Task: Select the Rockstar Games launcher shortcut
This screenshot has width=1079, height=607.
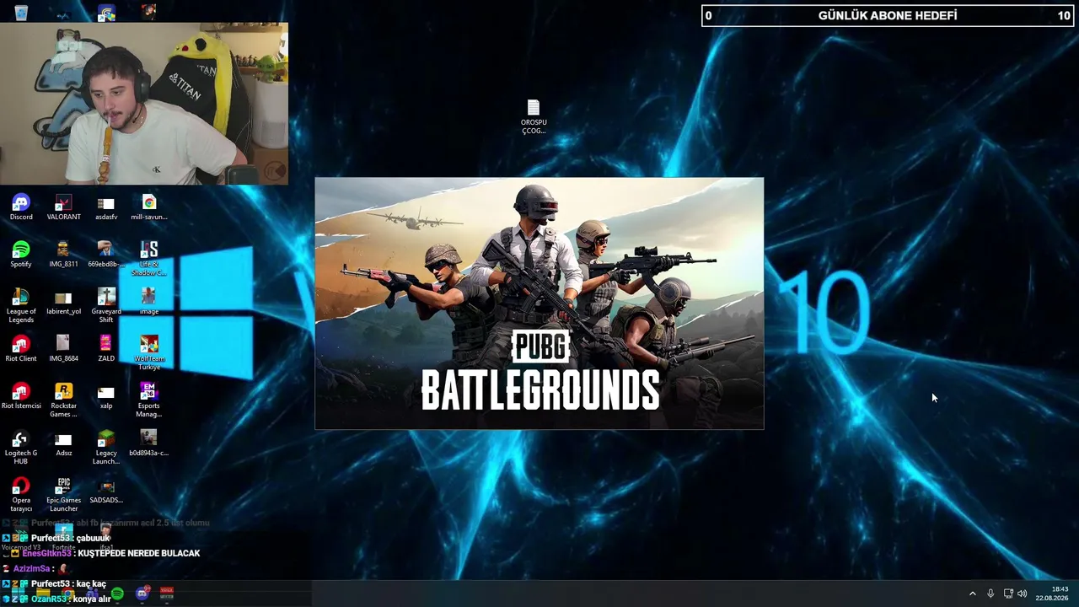Action: [63, 400]
